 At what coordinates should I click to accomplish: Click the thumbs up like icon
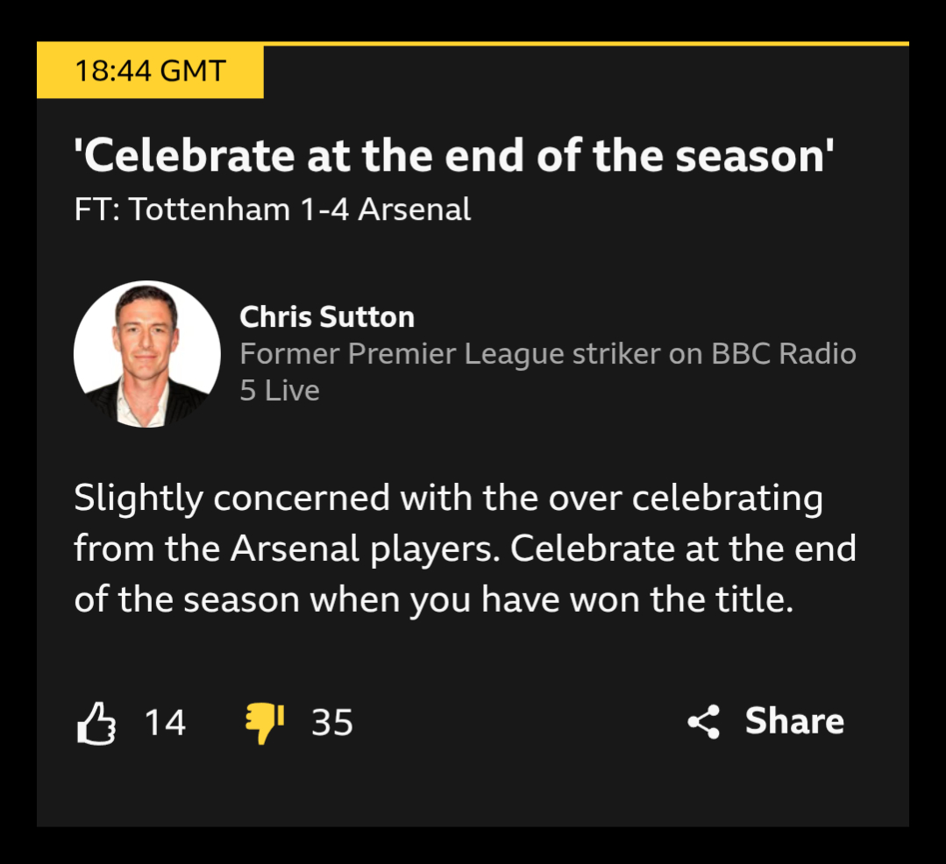click(96, 723)
